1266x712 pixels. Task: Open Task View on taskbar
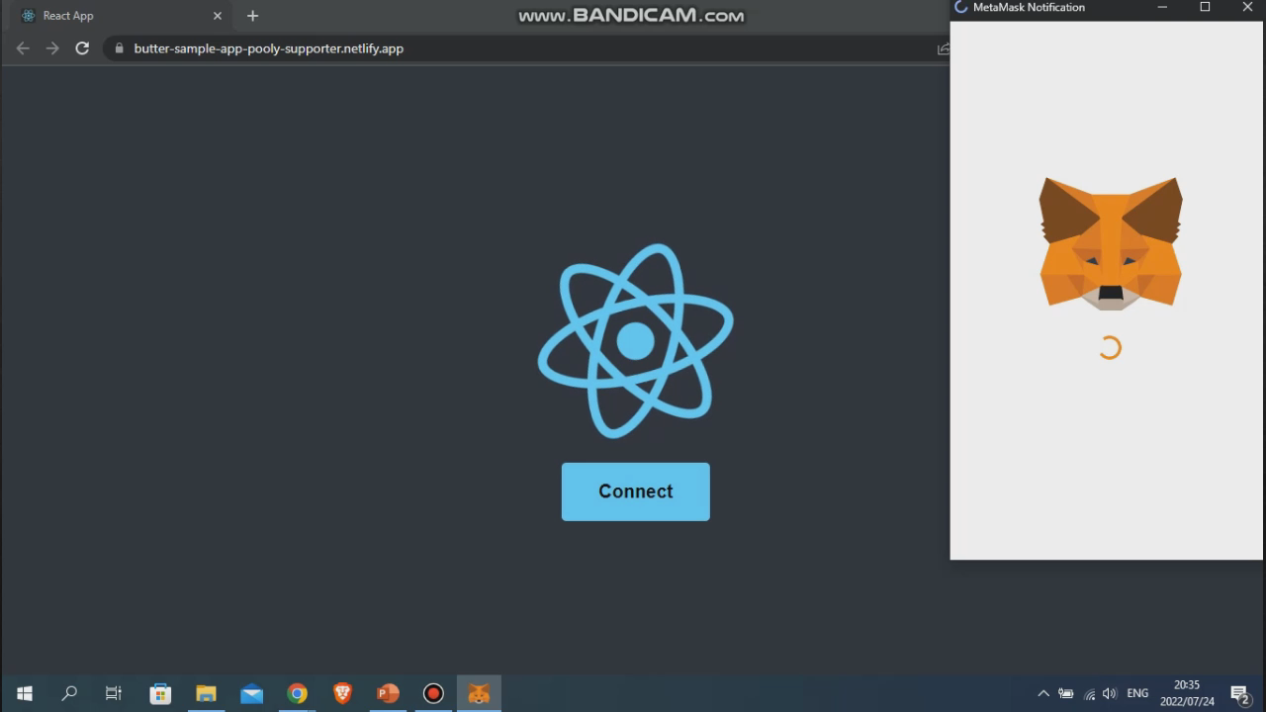coord(114,693)
